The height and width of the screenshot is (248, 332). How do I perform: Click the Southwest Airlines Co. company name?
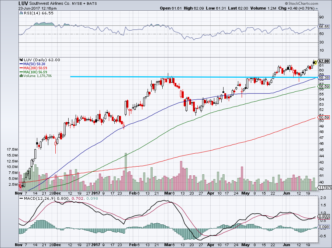50,4
